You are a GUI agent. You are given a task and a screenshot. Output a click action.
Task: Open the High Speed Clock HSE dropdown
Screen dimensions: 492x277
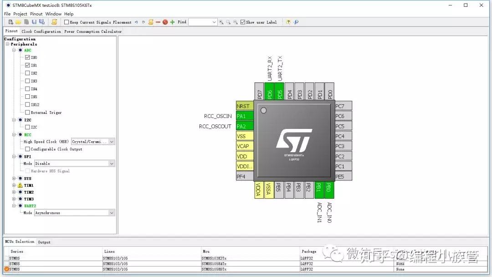point(112,141)
